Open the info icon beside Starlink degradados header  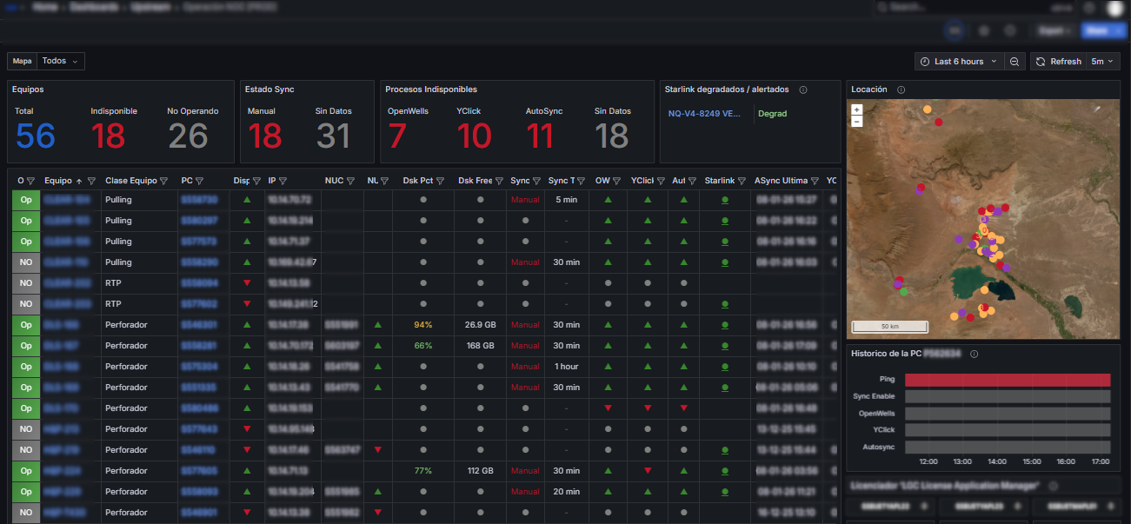point(804,89)
